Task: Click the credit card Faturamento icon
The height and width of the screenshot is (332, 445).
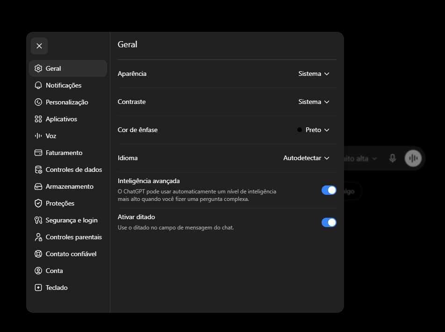Action: point(38,153)
